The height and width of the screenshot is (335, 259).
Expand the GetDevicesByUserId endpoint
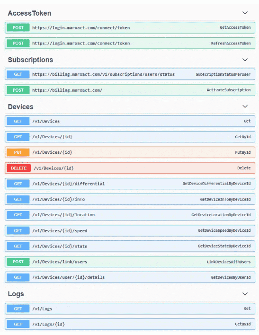pyautogui.click(x=130, y=277)
